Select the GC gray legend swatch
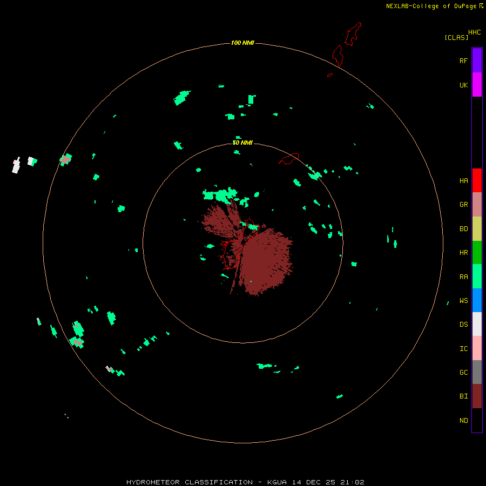 [x=477, y=372]
